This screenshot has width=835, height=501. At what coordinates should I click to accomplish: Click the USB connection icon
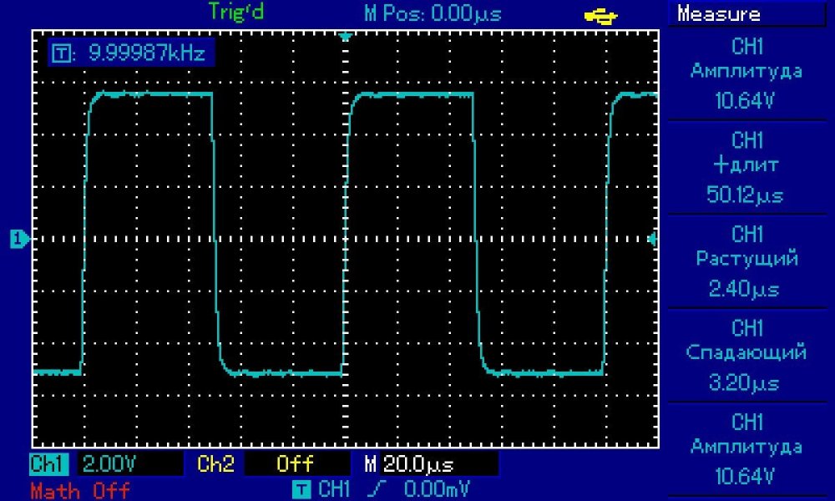pos(600,15)
